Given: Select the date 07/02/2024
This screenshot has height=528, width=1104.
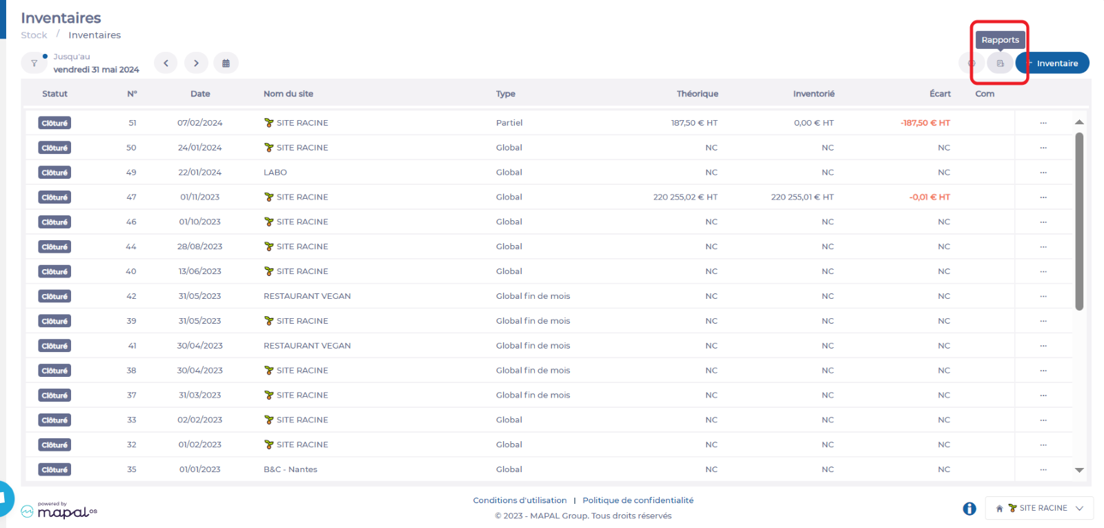Looking at the screenshot, I should coord(200,123).
